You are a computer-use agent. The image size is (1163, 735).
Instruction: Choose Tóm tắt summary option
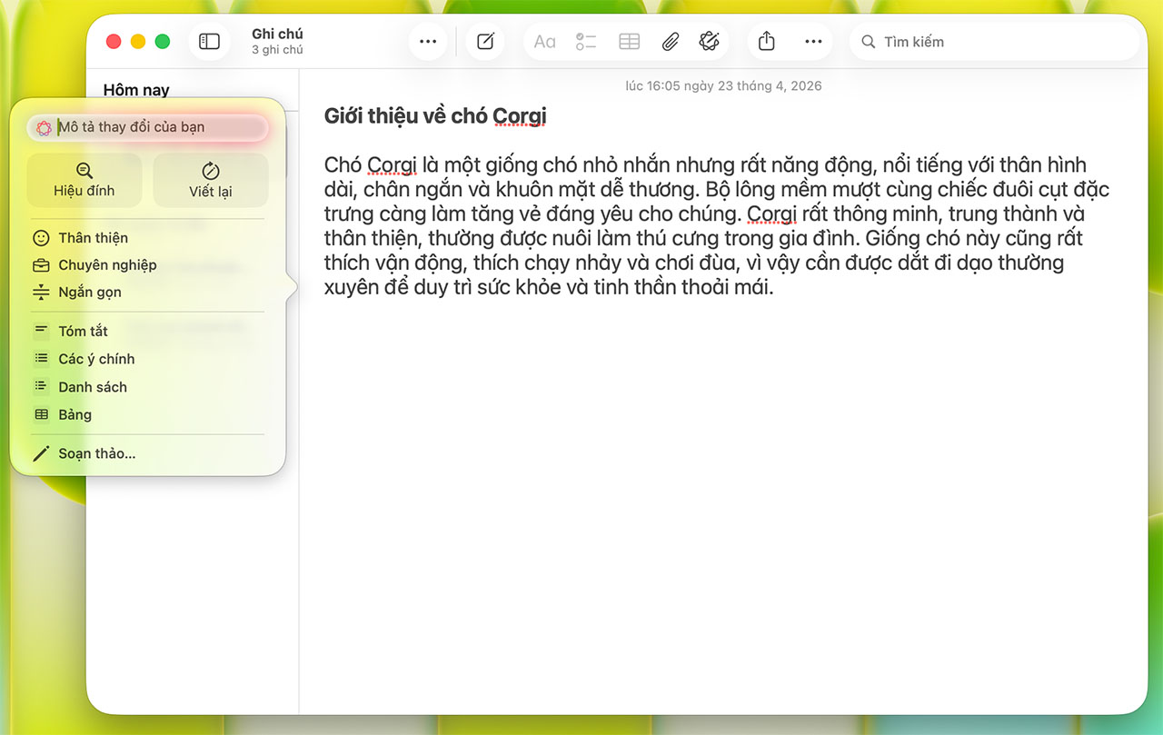[x=83, y=332]
